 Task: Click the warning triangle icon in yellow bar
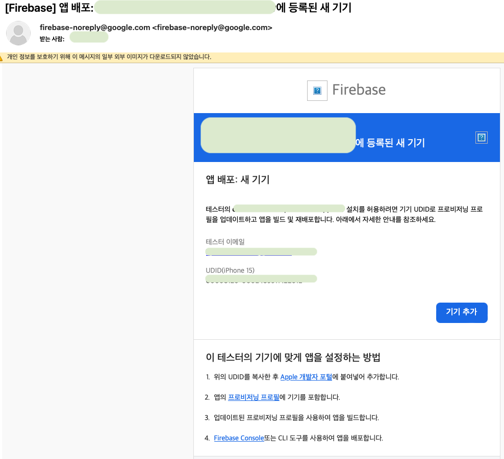[1, 58]
